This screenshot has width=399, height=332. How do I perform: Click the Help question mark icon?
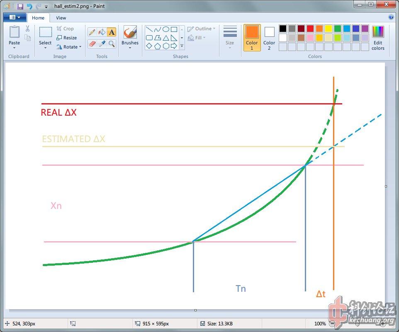[391, 17]
